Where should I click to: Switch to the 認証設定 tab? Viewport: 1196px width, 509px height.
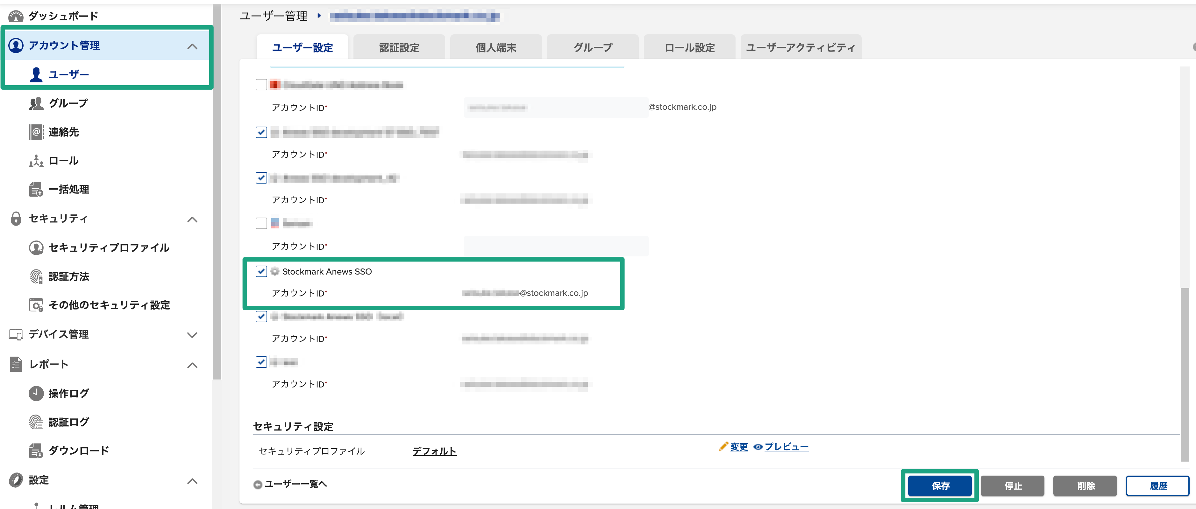pos(399,48)
